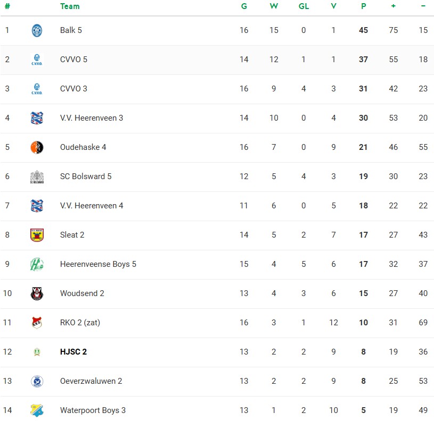This screenshot has width=434, height=421.
Task: Click the Team column header
Action: coord(70,6)
